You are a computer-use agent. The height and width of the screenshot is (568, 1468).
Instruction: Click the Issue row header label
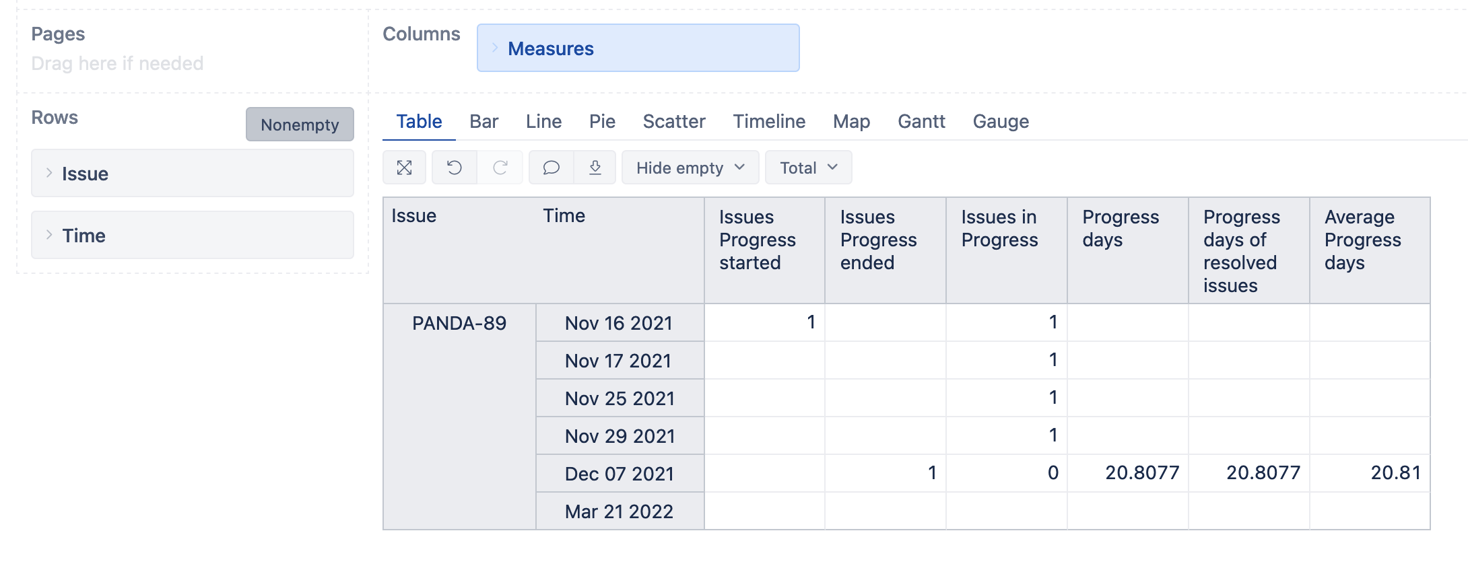click(x=413, y=216)
